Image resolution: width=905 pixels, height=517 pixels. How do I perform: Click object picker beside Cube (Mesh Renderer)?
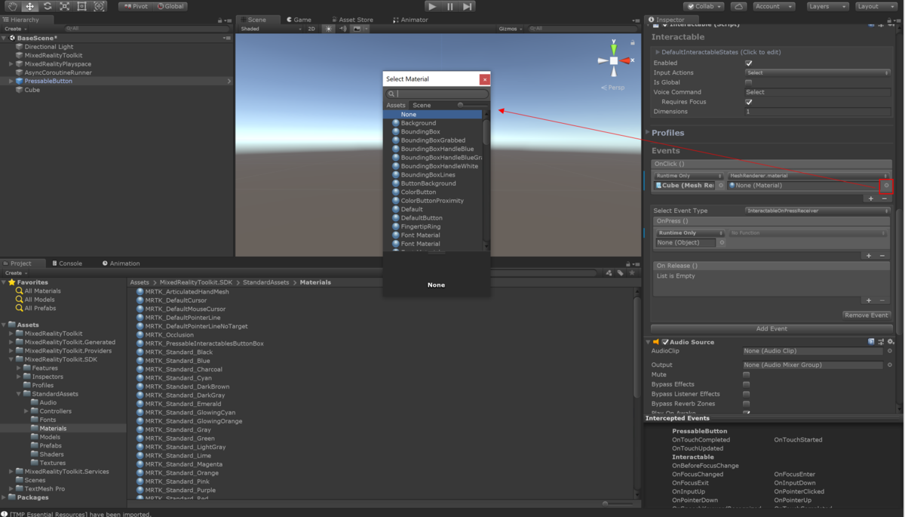721,185
